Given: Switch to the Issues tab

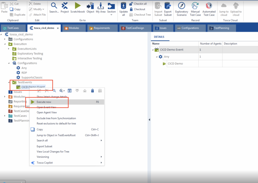Looking at the screenshot, I should [x=163, y=28].
